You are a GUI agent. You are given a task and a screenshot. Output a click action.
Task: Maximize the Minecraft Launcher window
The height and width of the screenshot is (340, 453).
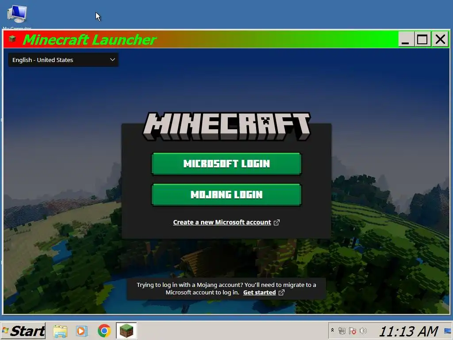click(x=422, y=39)
